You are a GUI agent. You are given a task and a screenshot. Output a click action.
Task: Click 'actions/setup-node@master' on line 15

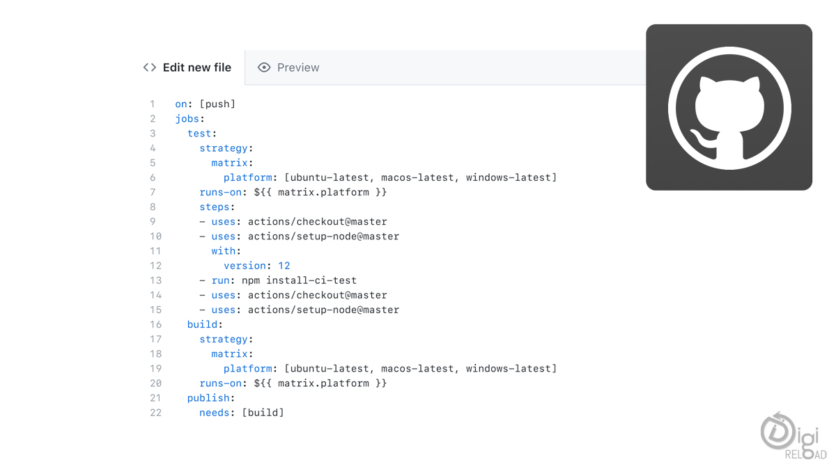(323, 310)
